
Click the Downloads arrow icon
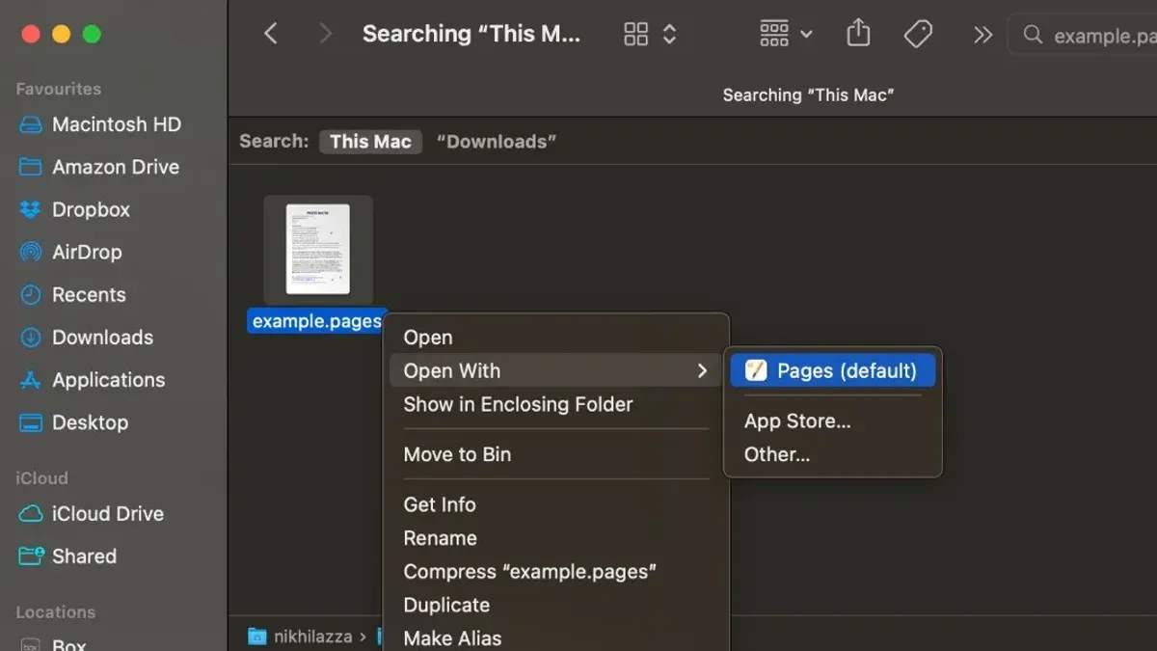point(31,337)
